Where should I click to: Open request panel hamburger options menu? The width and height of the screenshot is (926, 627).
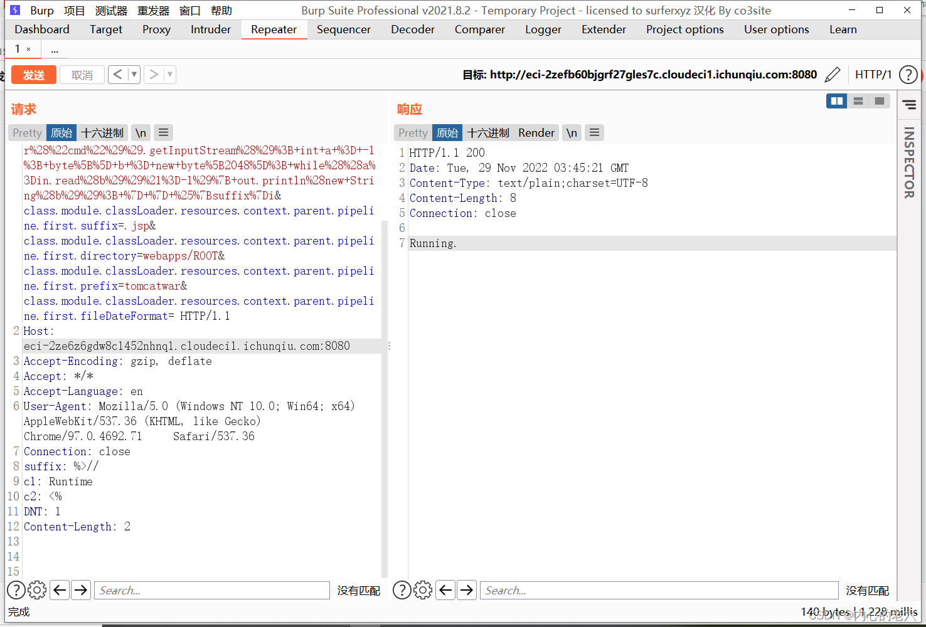[163, 133]
